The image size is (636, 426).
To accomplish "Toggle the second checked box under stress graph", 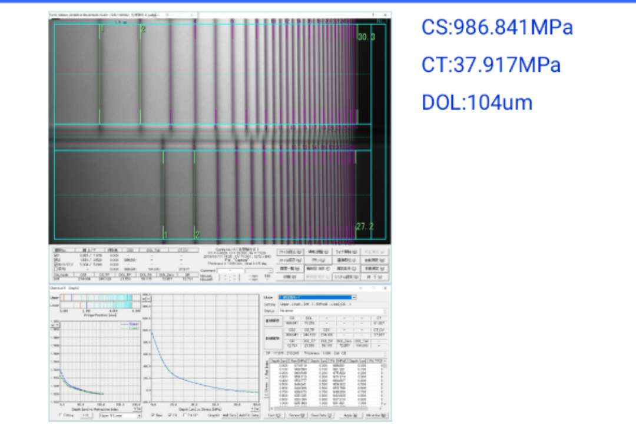I will coord(170,415).
